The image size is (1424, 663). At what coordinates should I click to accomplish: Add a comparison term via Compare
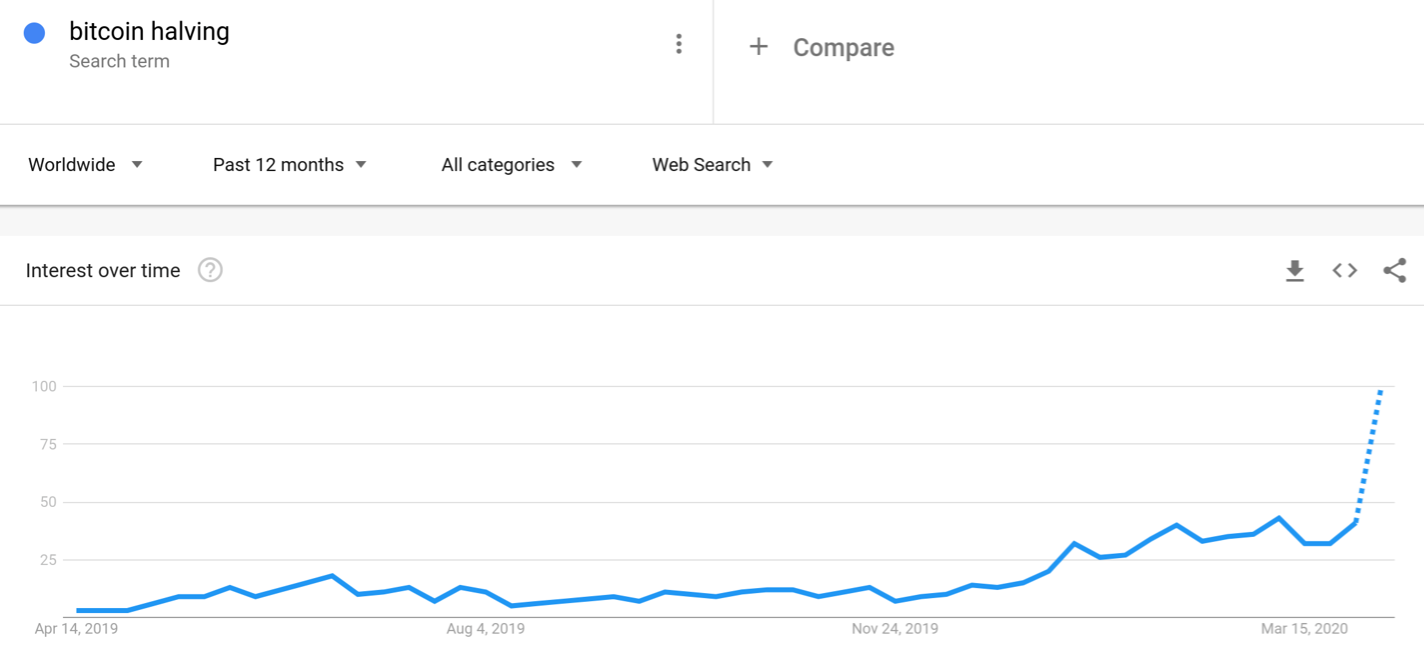(843, 47)
